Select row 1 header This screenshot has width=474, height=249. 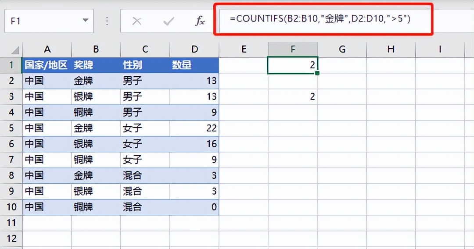coord(11,65)
